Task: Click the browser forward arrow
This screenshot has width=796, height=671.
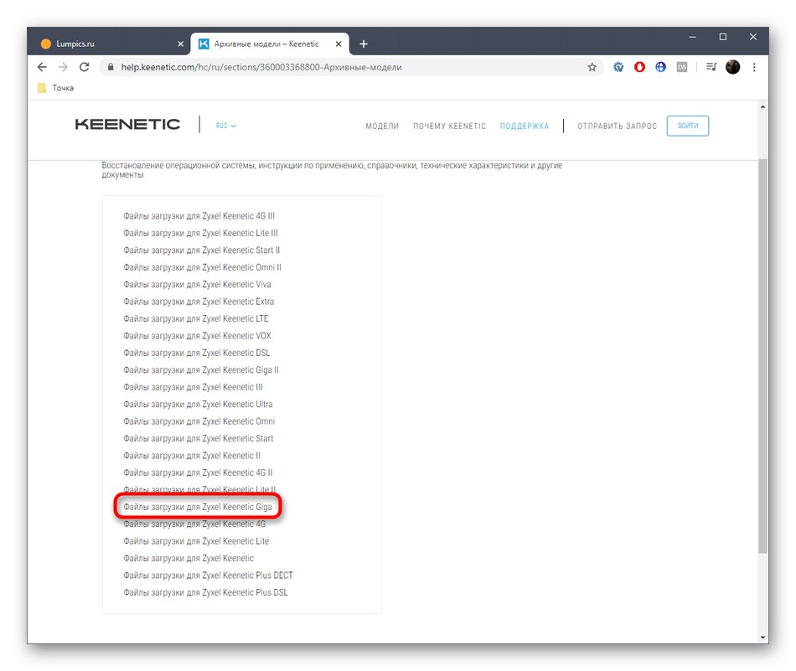Action: [x=63, y=67]
